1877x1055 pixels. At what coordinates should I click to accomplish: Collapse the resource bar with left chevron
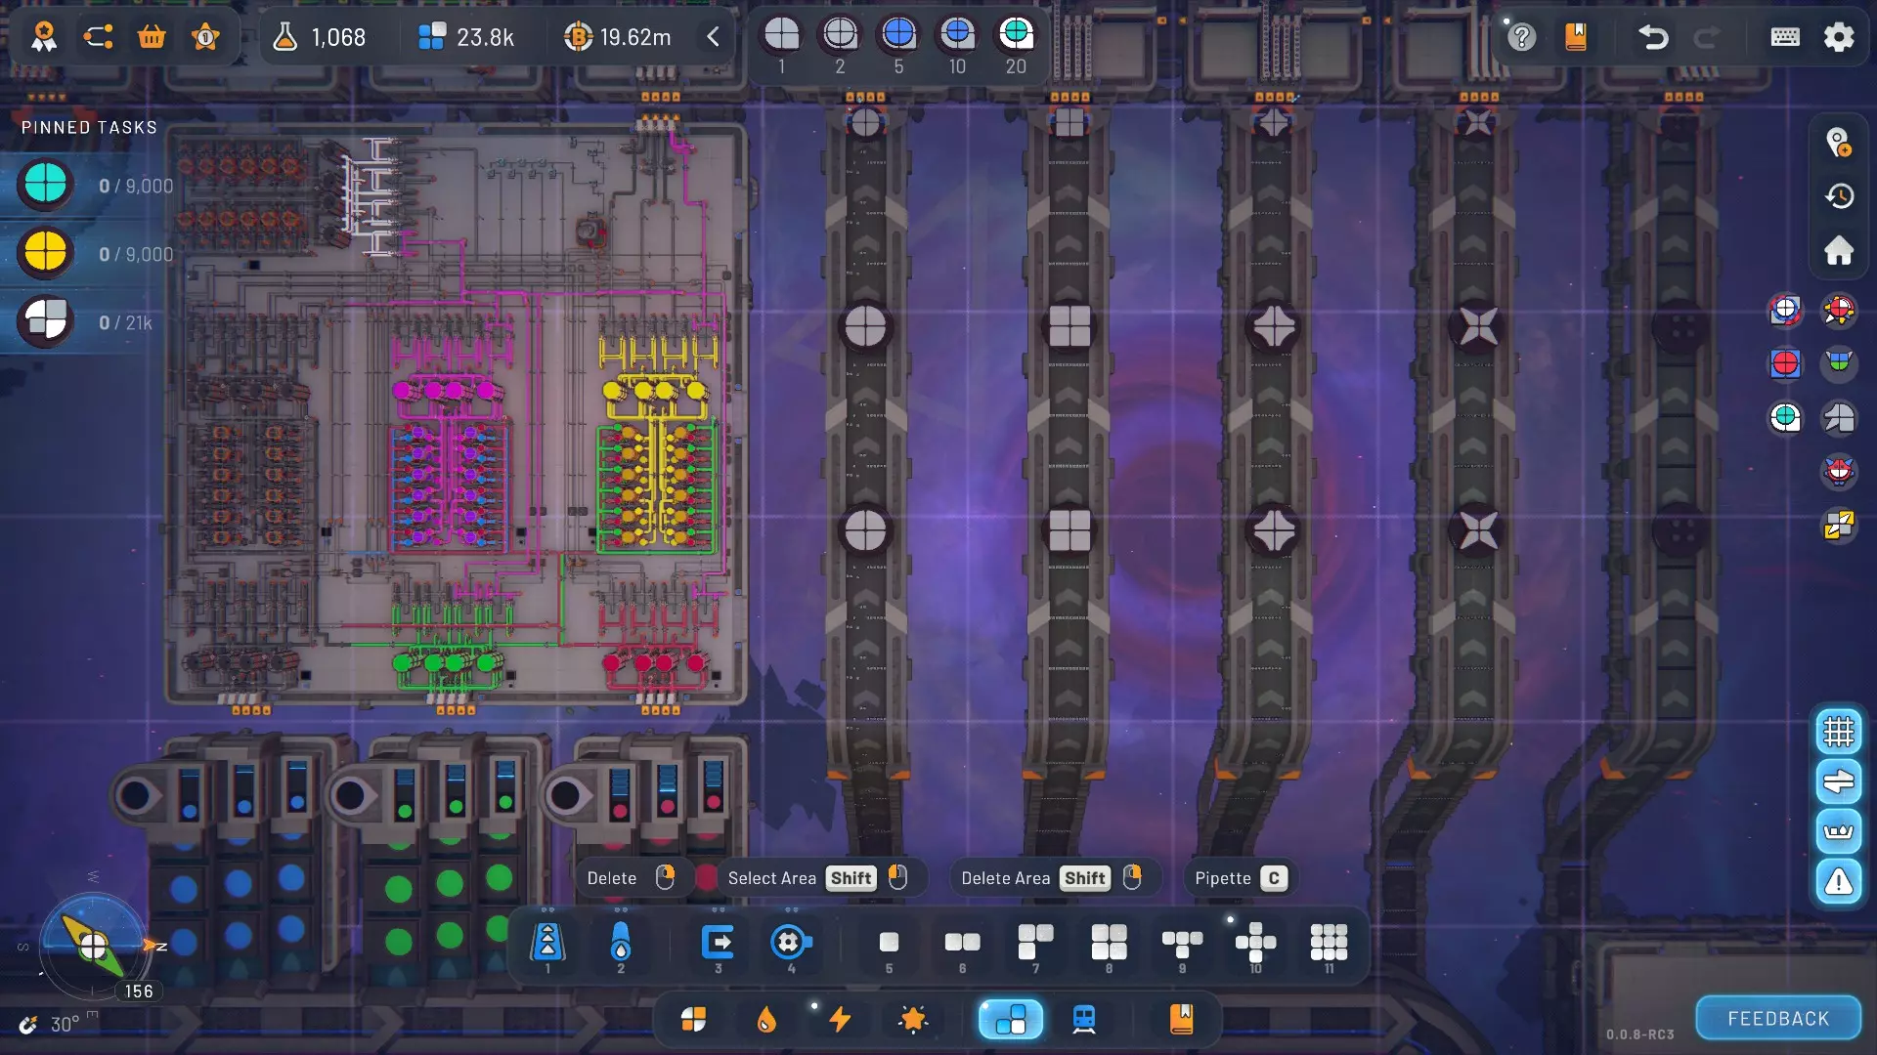tap(713, 37)
